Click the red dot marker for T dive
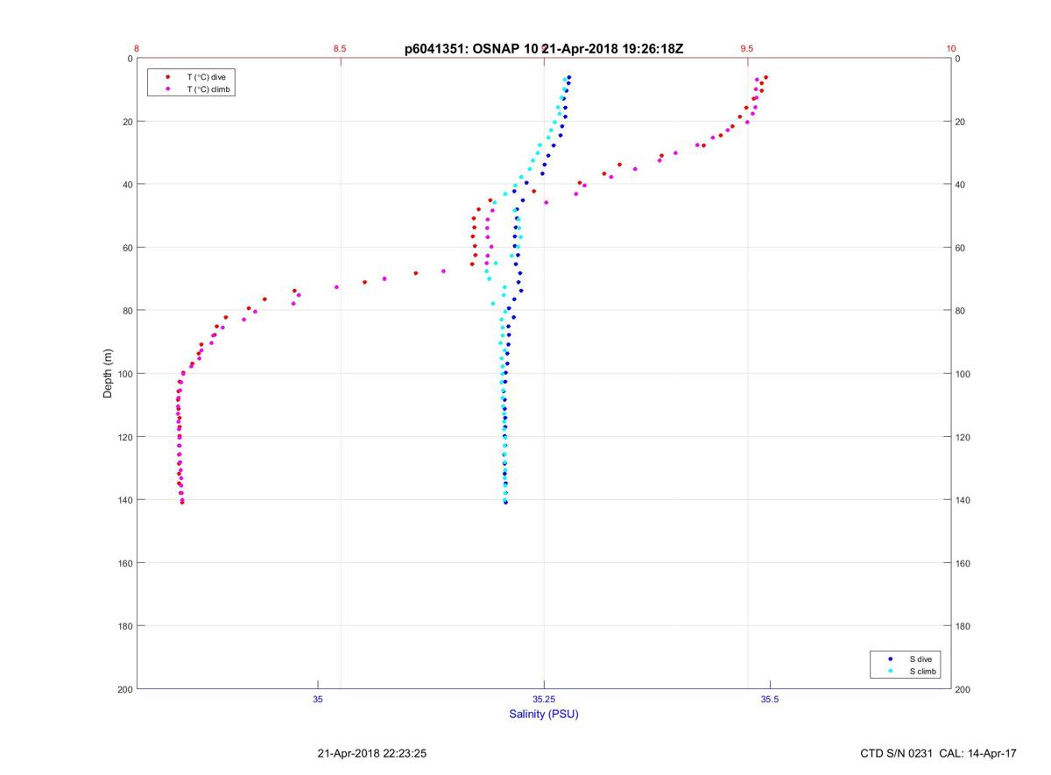1051x775 pixels. pos(168,77)
